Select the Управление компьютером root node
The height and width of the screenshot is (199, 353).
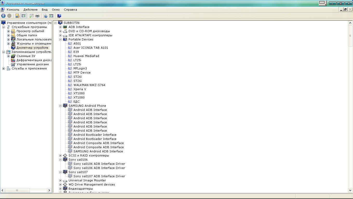pos(29,23)
